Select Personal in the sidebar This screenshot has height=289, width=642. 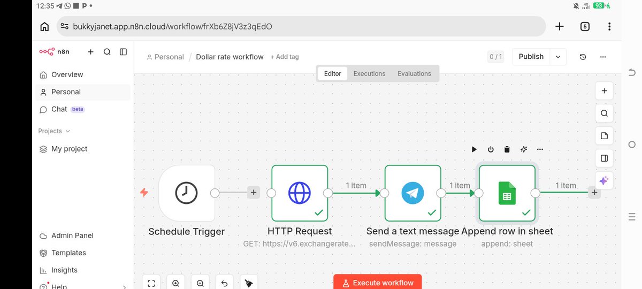[82, 92]
